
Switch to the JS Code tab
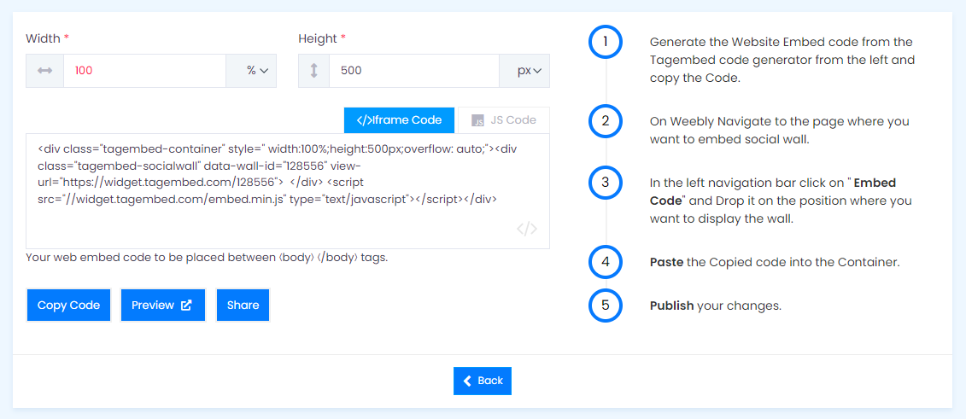coord(504,120)
